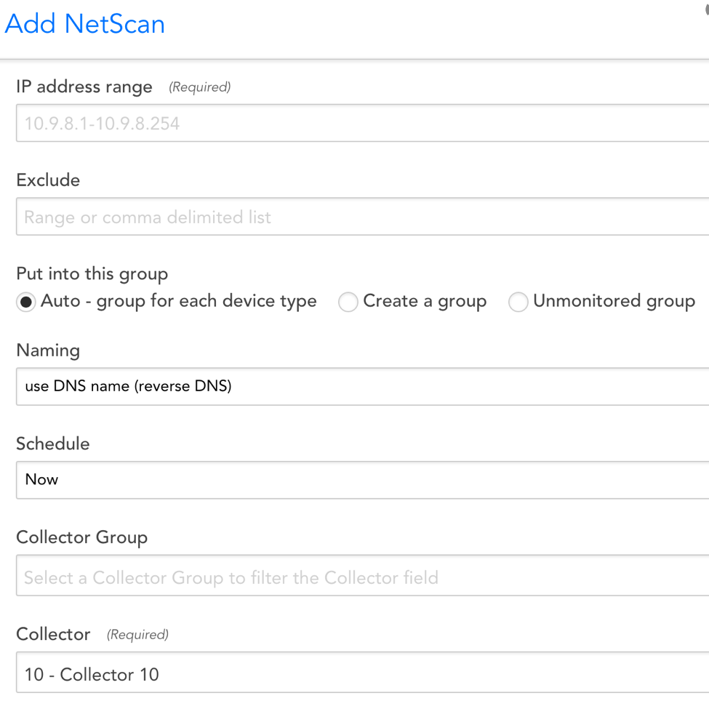Select the Unmonitored group radio option

tap(518, 302)
